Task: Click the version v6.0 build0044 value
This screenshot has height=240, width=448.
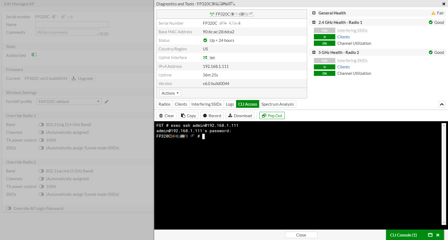Action: (x=216, y=84)
